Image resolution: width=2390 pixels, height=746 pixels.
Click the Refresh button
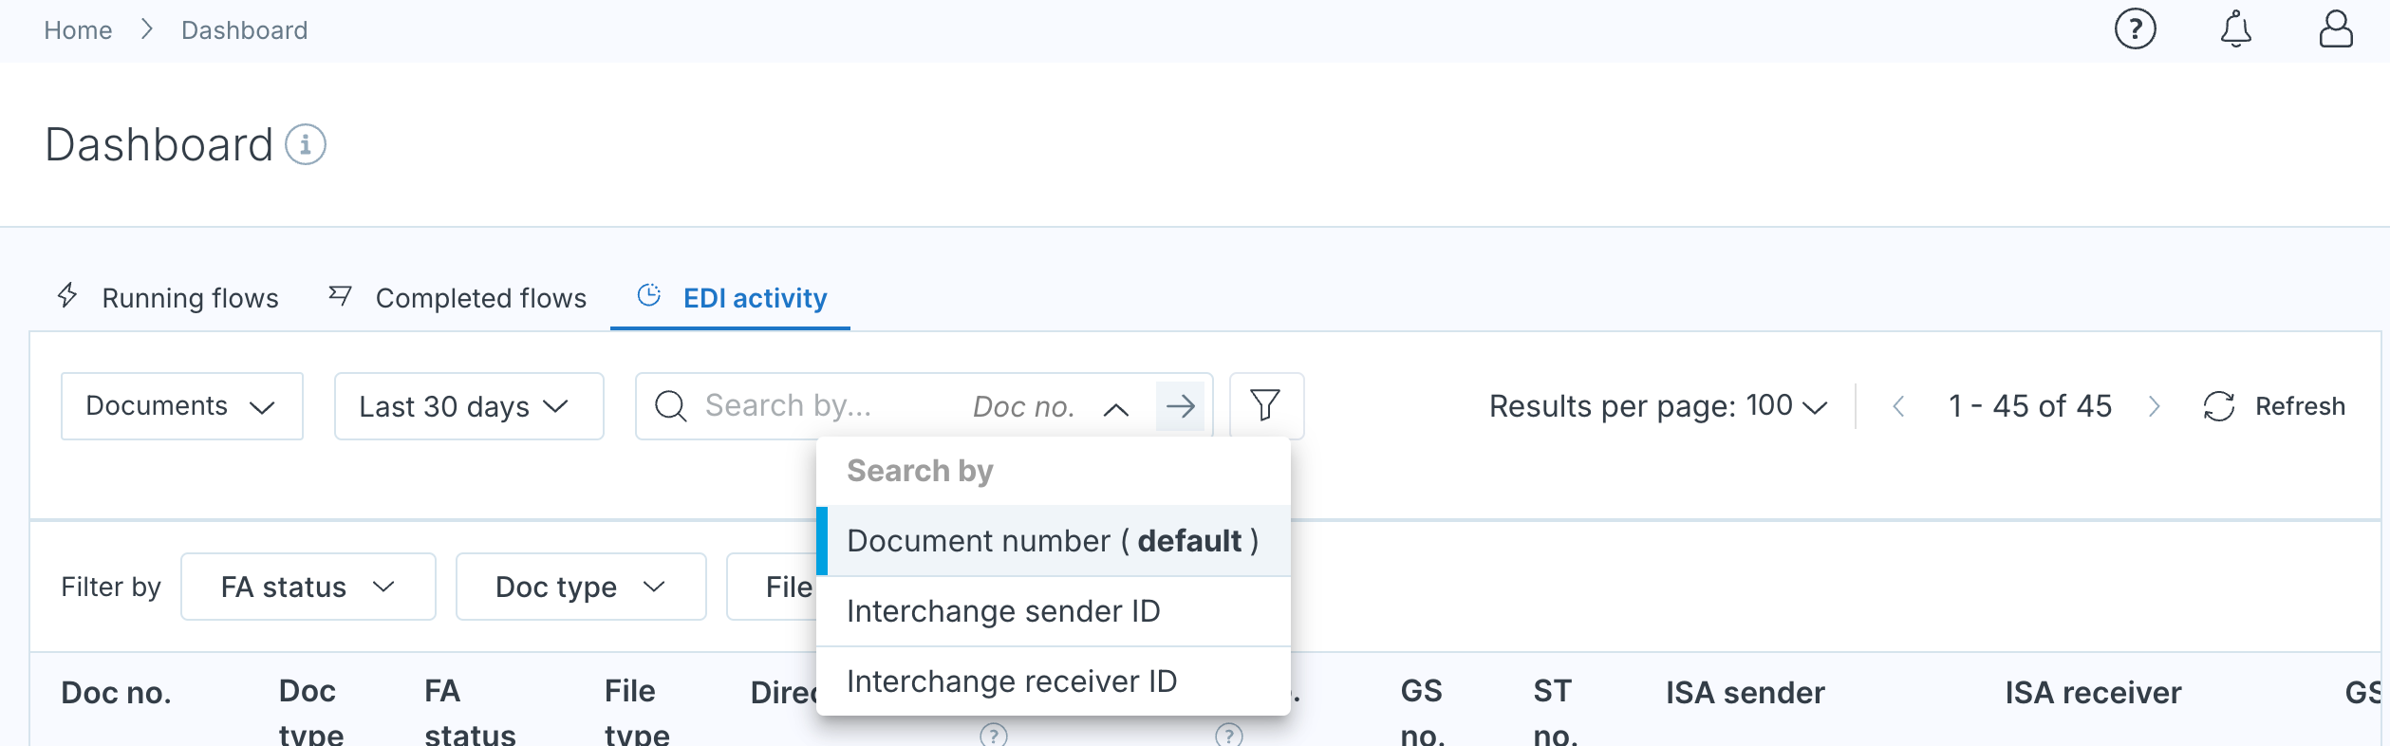pyautogui.click(x=2273, y=406)
